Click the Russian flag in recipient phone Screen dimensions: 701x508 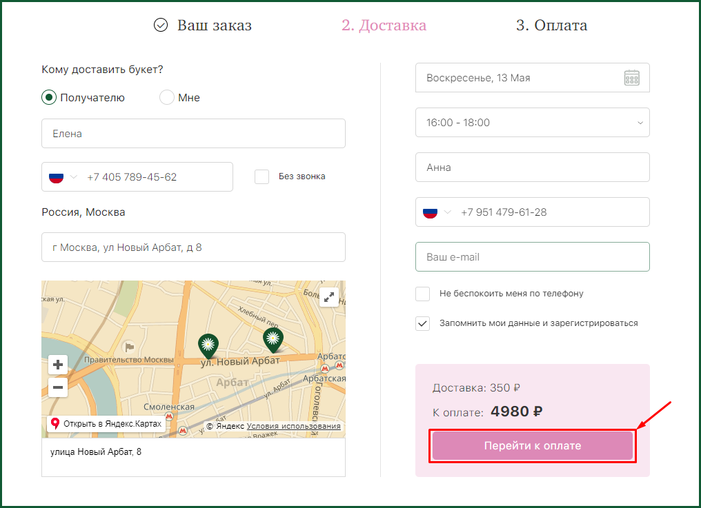coord(57,177)
